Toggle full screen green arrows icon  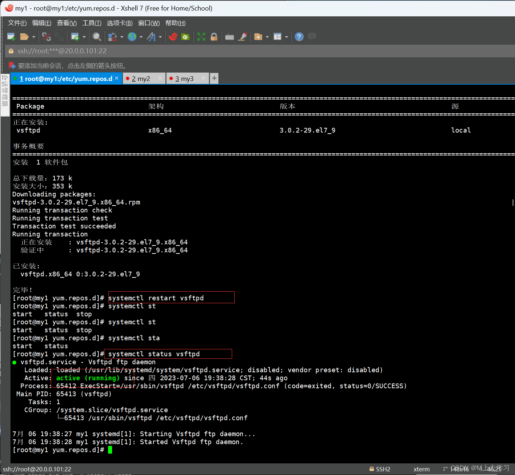[201, 37]
